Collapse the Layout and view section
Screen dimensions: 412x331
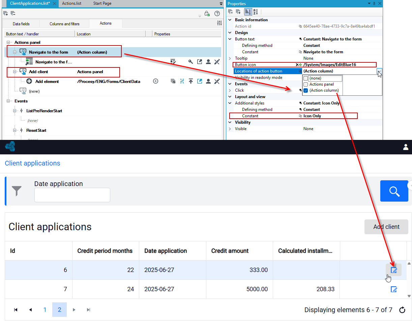230,97
